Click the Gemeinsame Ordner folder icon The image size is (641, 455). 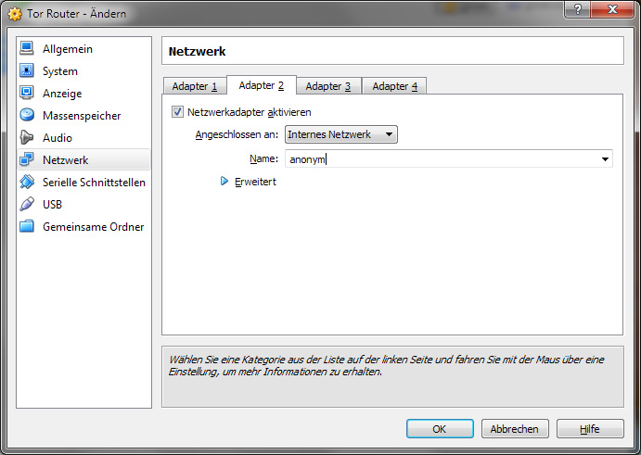click(27, 226)
